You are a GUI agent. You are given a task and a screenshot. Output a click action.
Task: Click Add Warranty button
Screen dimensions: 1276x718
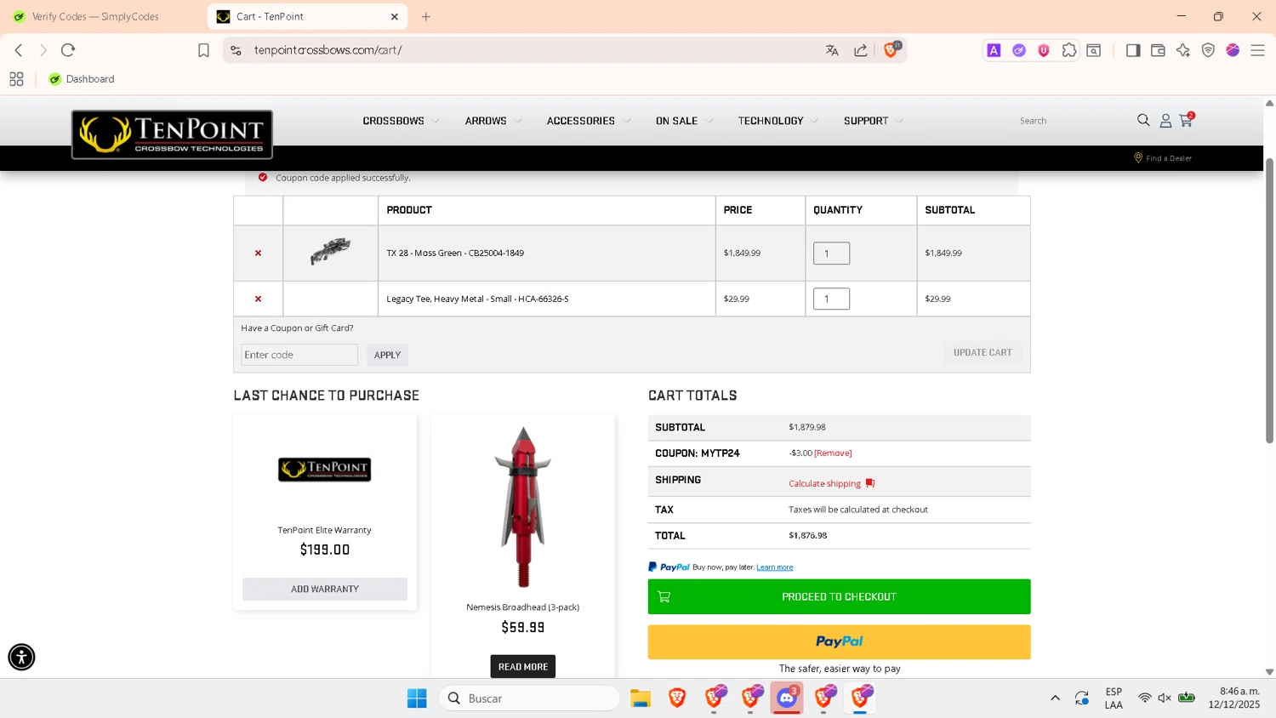pos(325,589)
